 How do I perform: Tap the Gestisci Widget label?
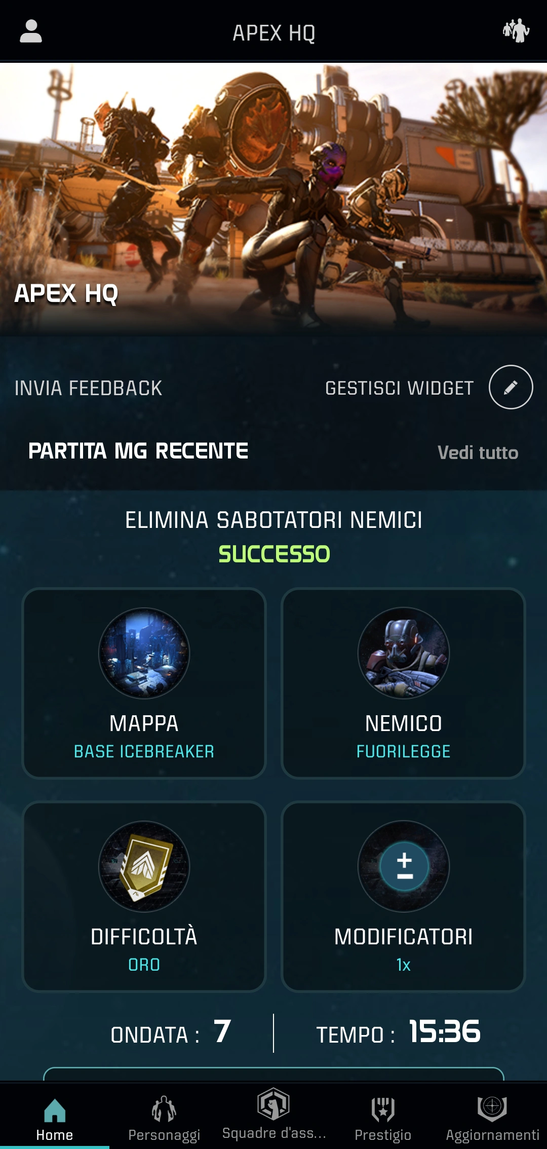[399, 388]
